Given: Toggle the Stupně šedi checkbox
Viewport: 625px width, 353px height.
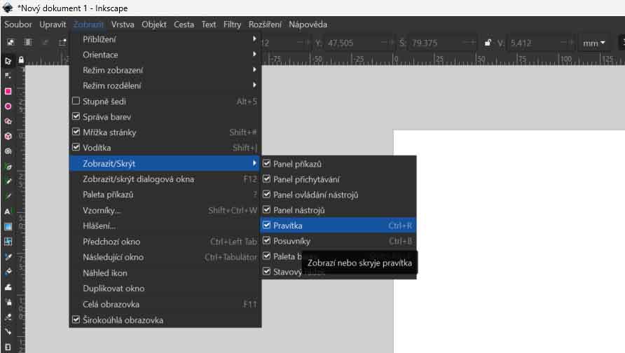Looking at the screenshot, I should tap(76, 102).
